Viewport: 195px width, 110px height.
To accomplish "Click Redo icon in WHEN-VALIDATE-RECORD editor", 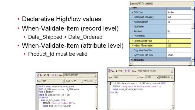I will [x=120, y=71].
